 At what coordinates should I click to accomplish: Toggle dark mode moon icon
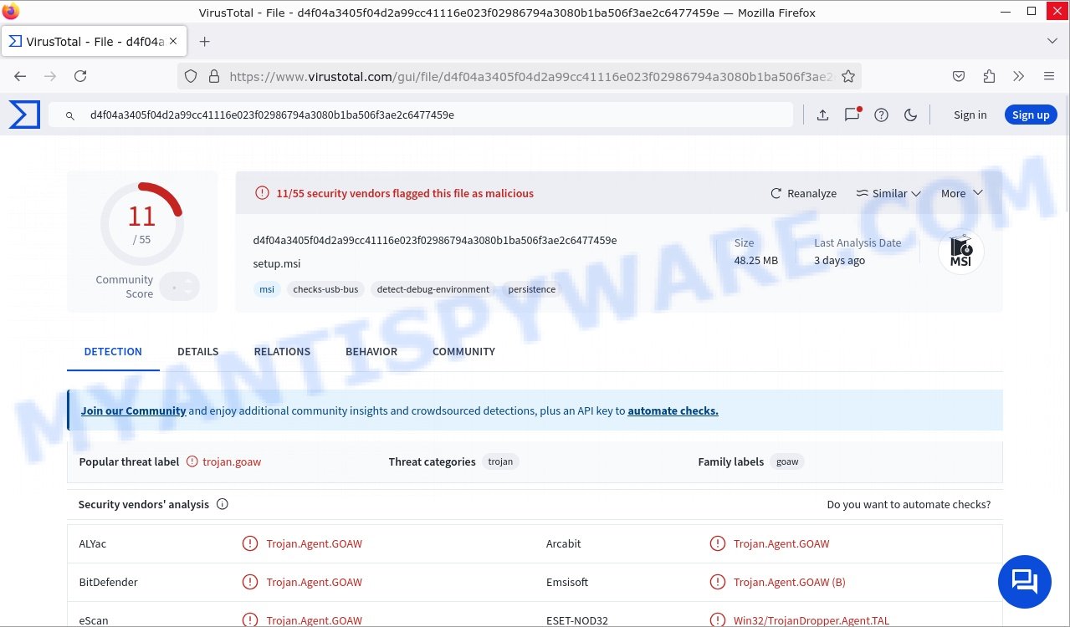point(910,115)
